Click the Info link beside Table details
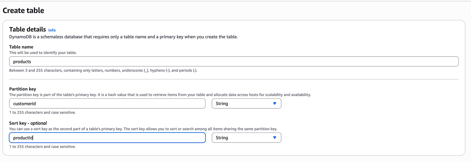 tap(52, 30)
